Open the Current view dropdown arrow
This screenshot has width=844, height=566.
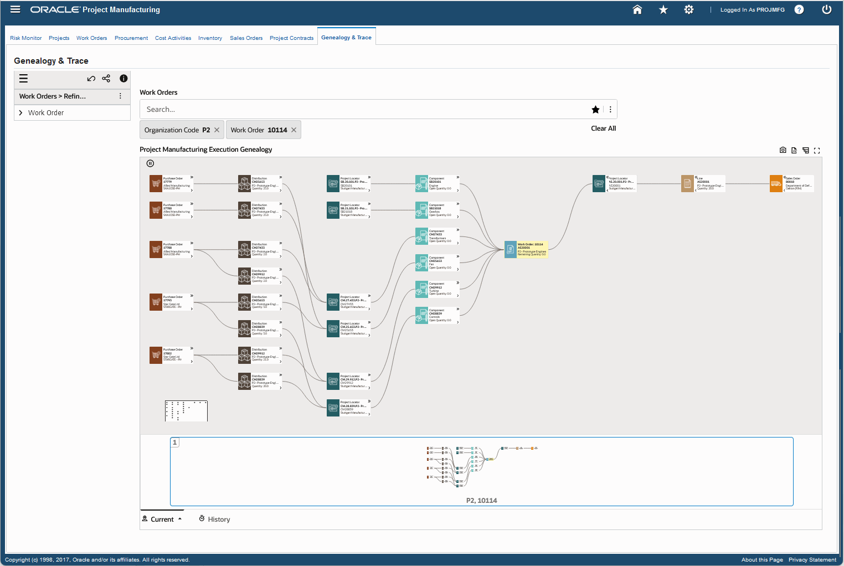pos(180,519)
